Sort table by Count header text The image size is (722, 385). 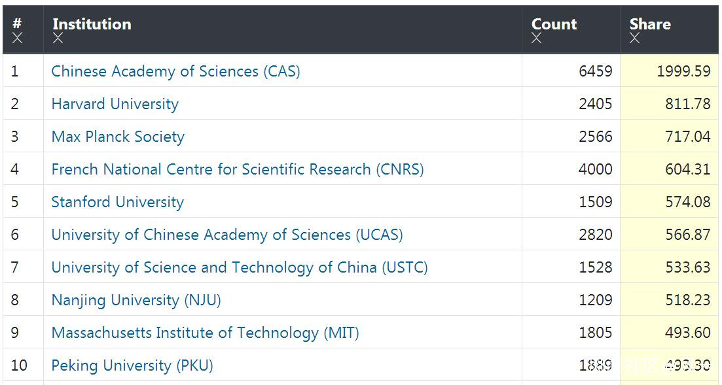(x=554, y=24)
